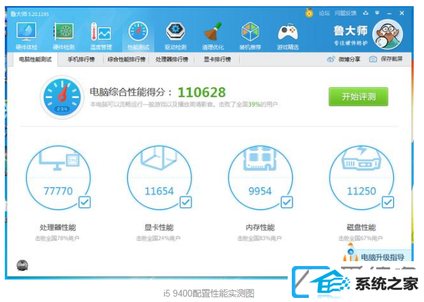Click the 磁盘性能 label
This screenshot has width=424, height=302.
click(361, 227)
